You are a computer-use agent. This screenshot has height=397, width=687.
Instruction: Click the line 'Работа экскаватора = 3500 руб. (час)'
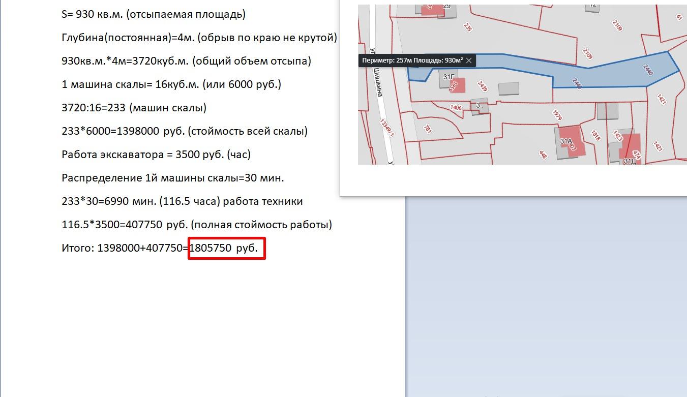coord(156,155)
